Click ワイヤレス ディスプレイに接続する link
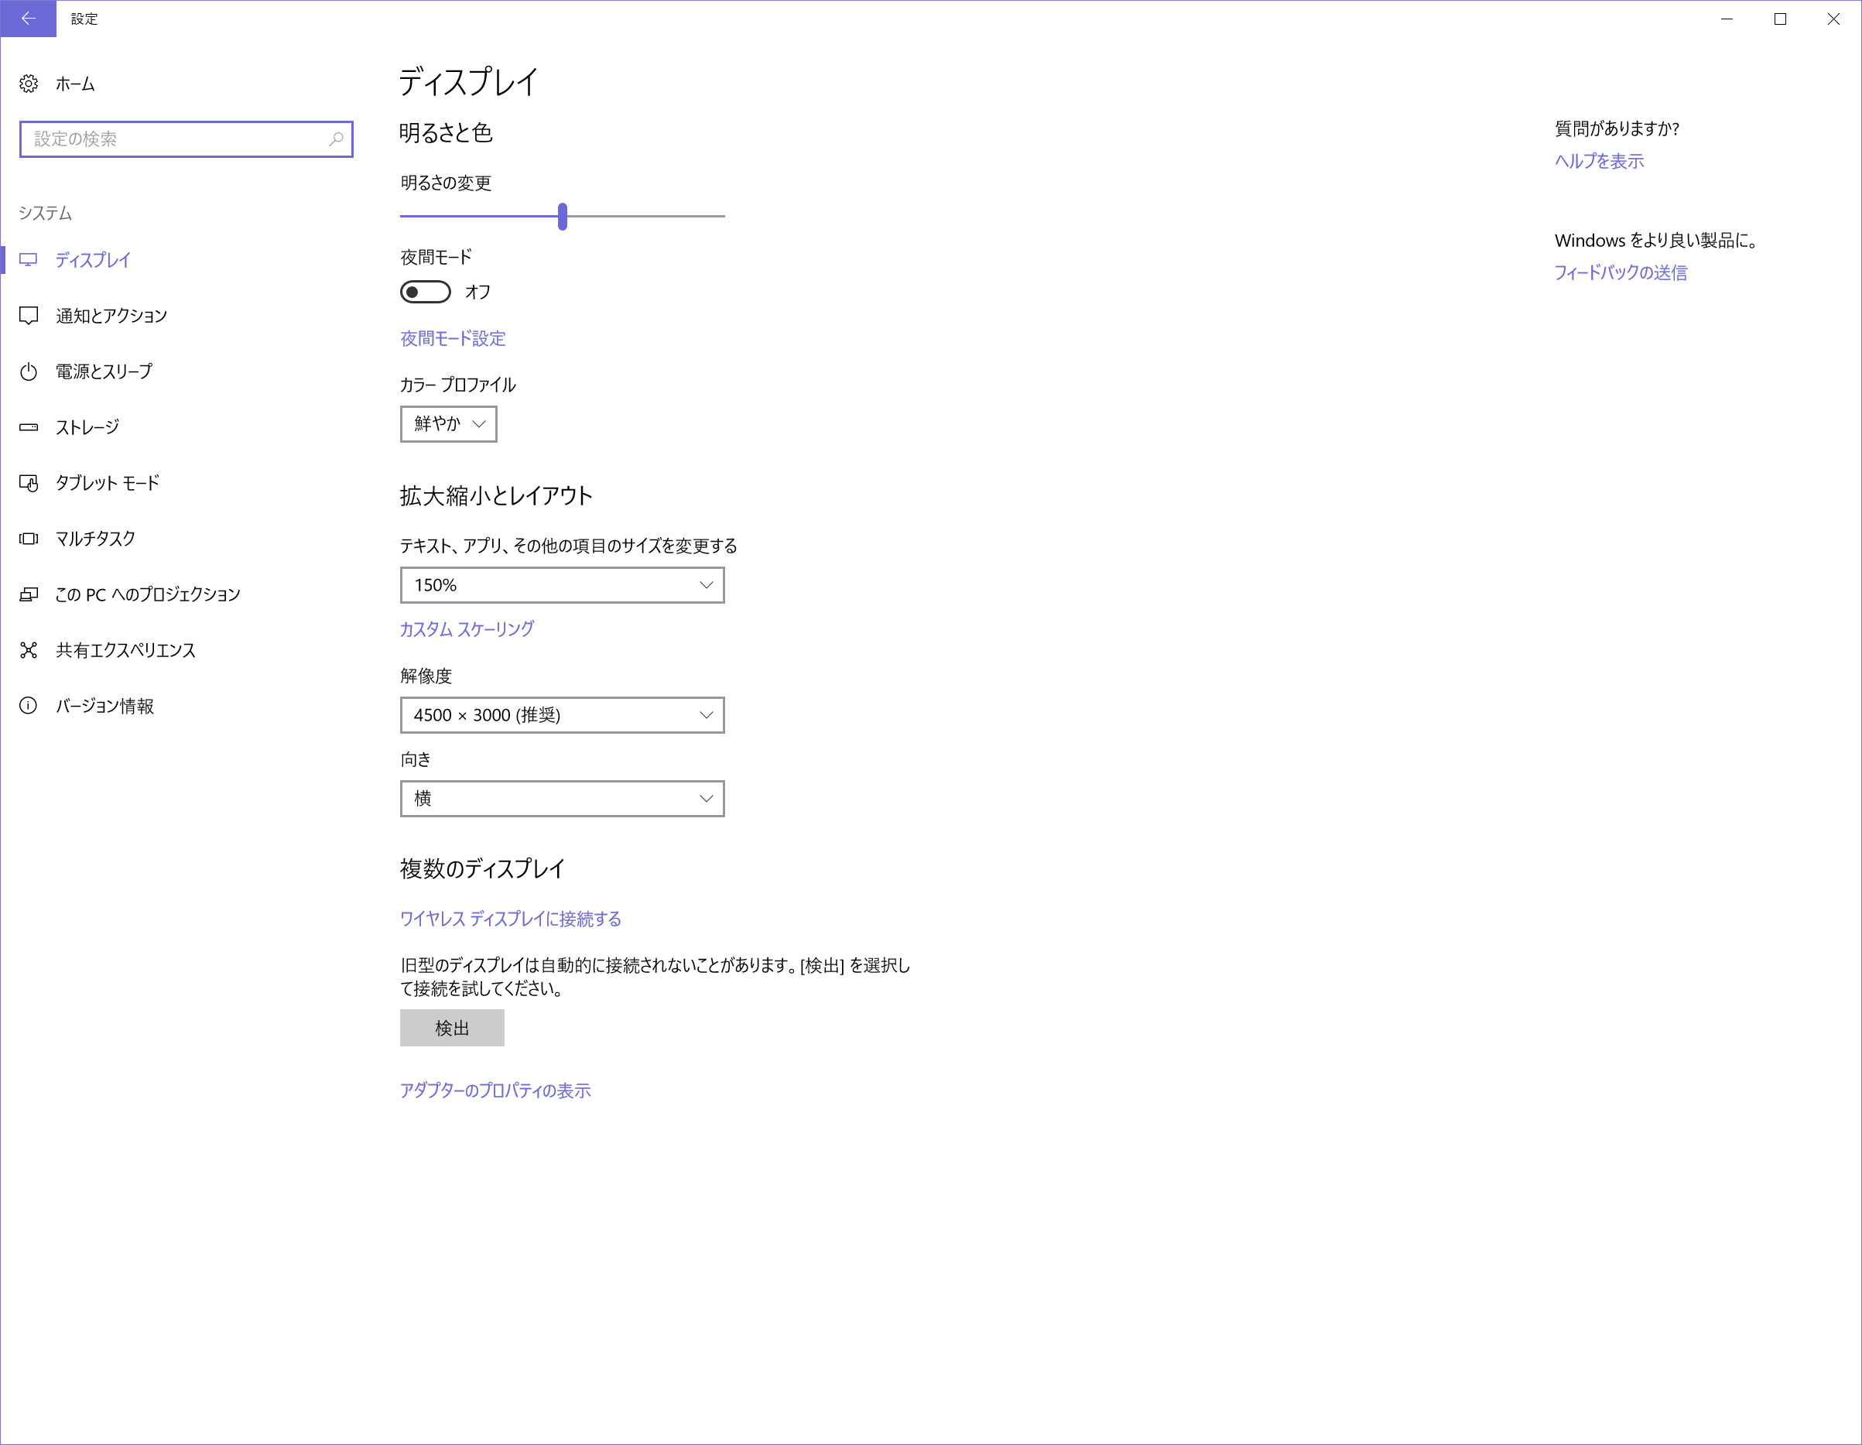 pos(511,919)
